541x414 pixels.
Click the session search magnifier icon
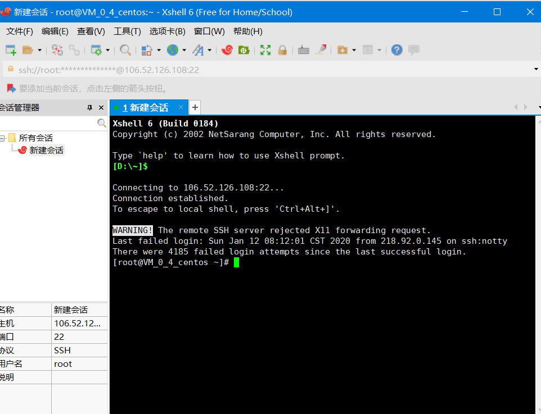102,123
